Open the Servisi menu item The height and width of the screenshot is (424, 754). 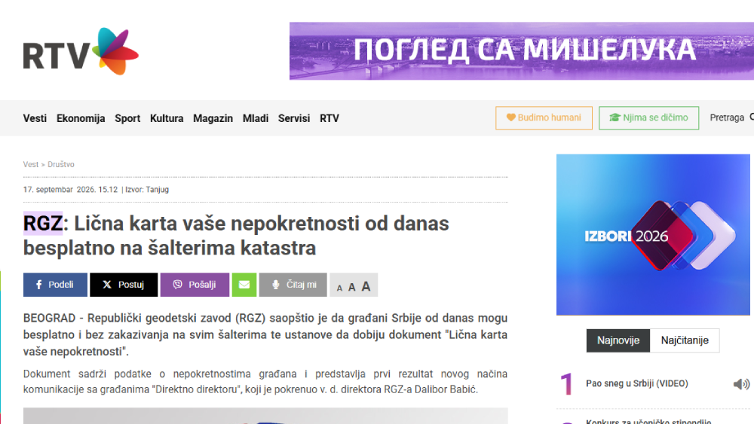coord(294,118)
